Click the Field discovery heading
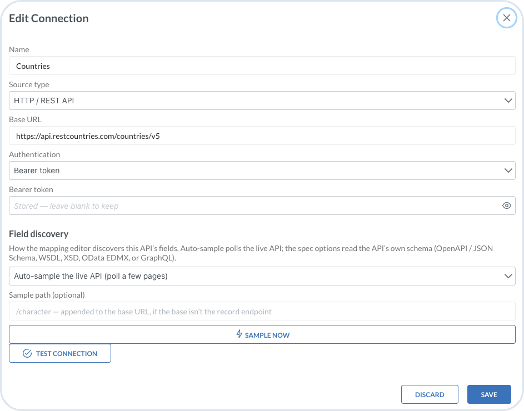524x411 pixels. click(39, 234)
